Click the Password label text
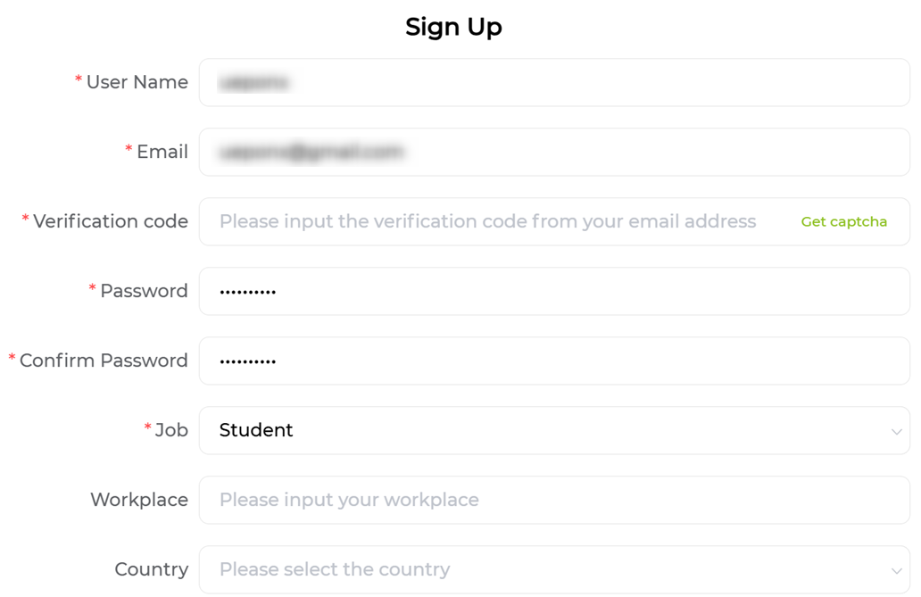 point(144,291)
